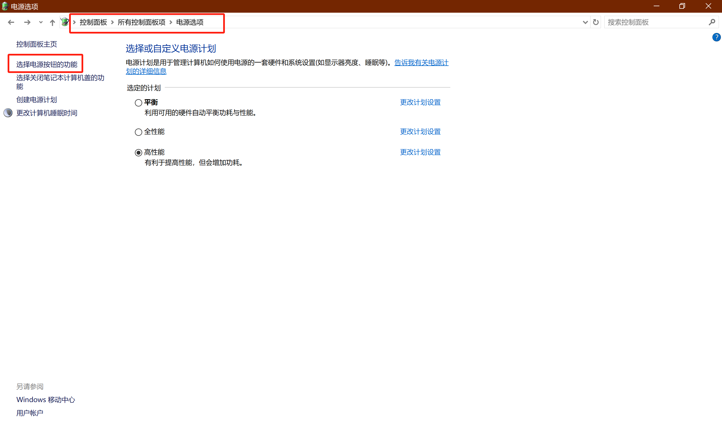Go to 所有控制面板项 breadcrumb
The height and width of the screenshot is (428, 722).
(x=142, y=22)
